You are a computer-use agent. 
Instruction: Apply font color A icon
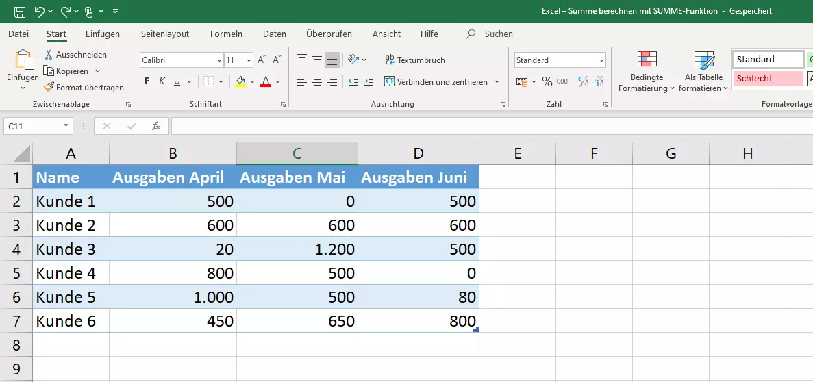266,81
